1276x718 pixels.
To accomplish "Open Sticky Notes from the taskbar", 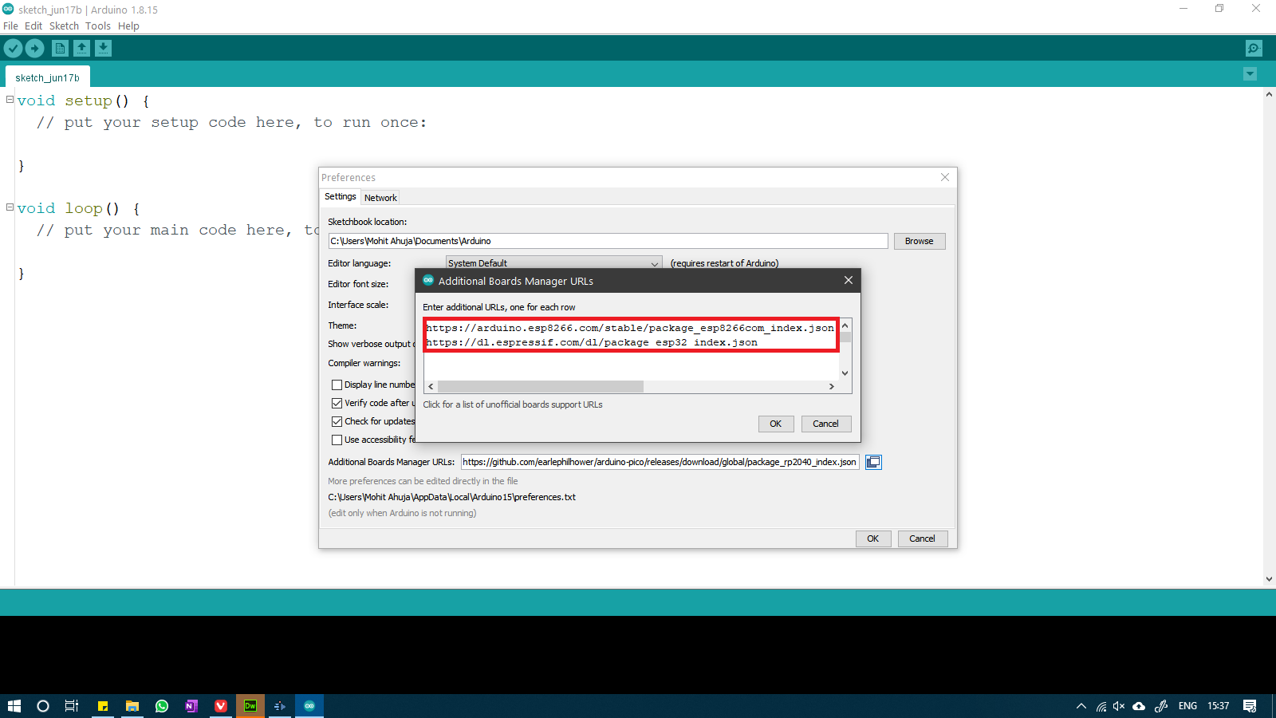I will (x=103, y=706).
